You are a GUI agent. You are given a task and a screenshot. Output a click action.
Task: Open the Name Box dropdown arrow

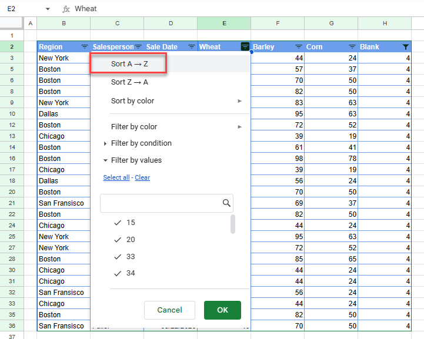(48, 9)
